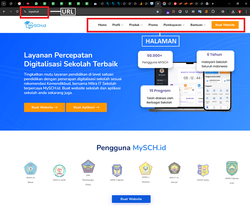250x214 pixels.
Task: Open the Chrome profile avatar
Action: (240, 12)
